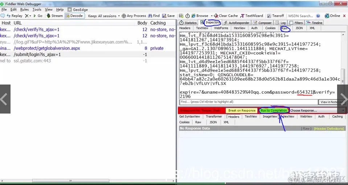348x185 pixels.
Task: Select the /submit/login?is_ajax=1 session
Action: 88,54
